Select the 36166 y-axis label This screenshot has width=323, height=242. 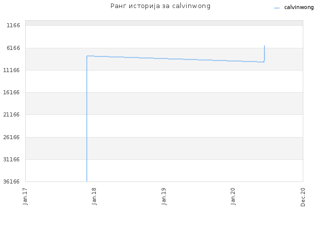11,181
